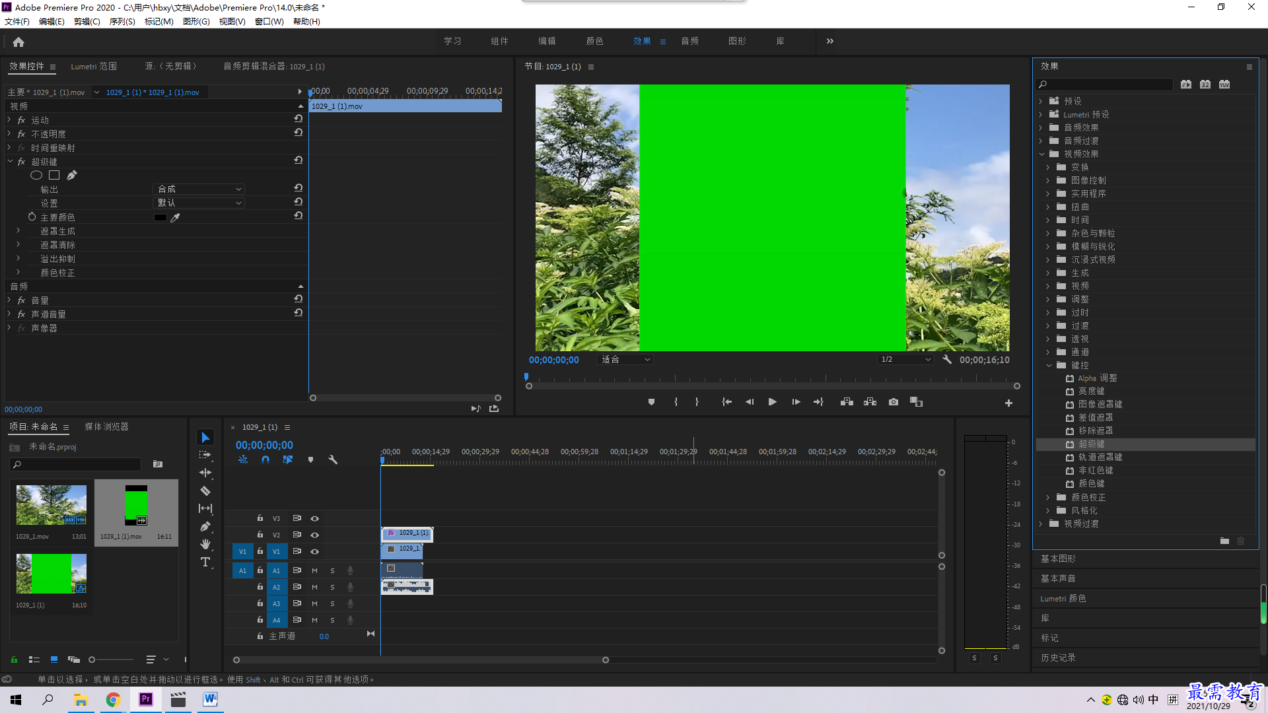The image size is (1268, 713).
Task: Open playback resolution dropdown 1/2
Action: 905,360
